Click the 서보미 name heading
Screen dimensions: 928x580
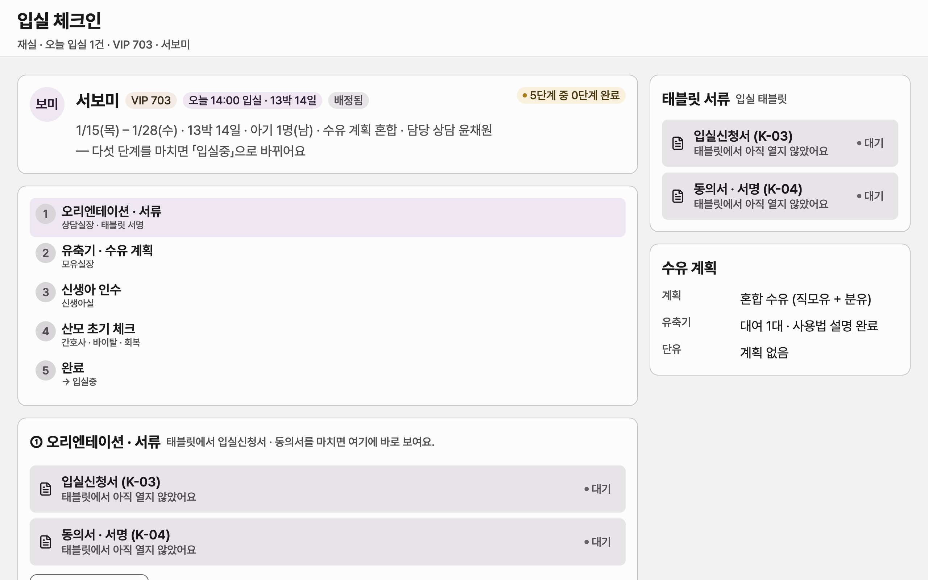pyautogui.click(x=98, y=100)
